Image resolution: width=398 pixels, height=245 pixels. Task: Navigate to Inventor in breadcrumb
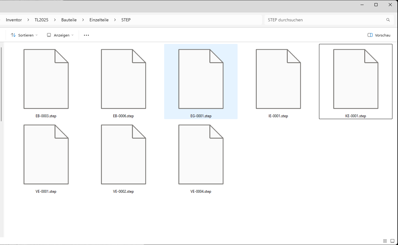coord(14,20)
